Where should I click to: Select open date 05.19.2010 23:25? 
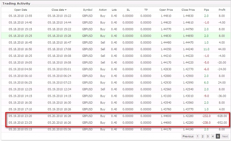click(20, 123)
